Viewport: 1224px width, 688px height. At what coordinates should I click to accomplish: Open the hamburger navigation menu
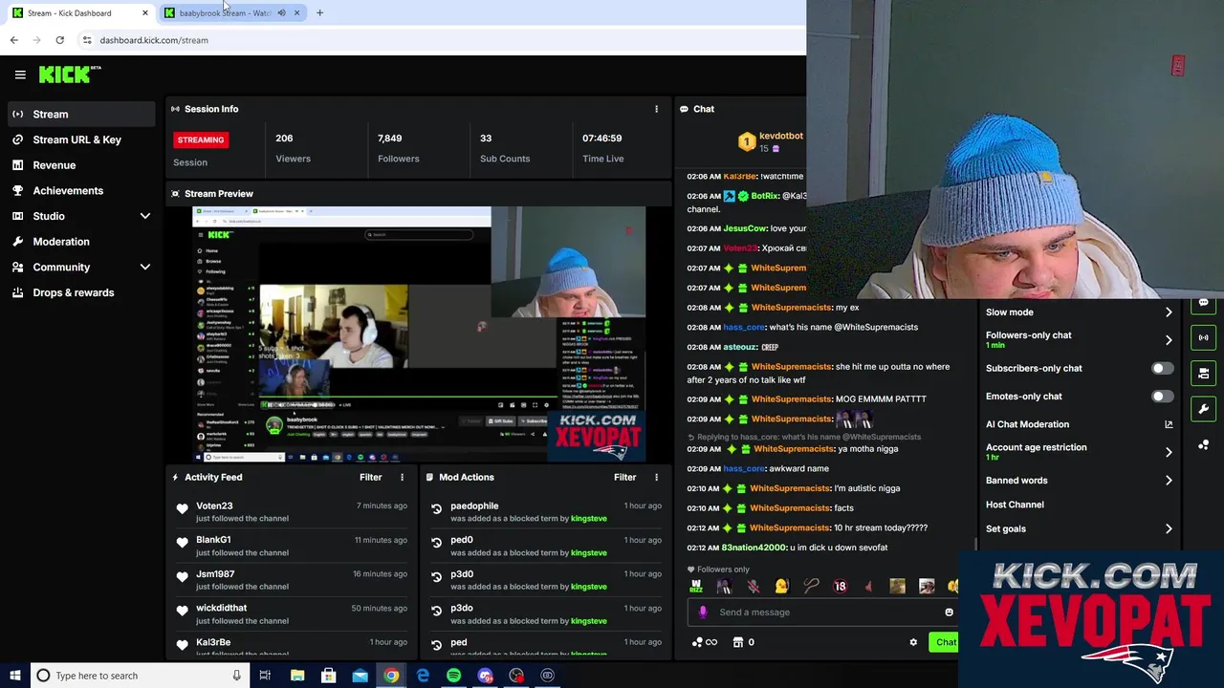(20, 75)
